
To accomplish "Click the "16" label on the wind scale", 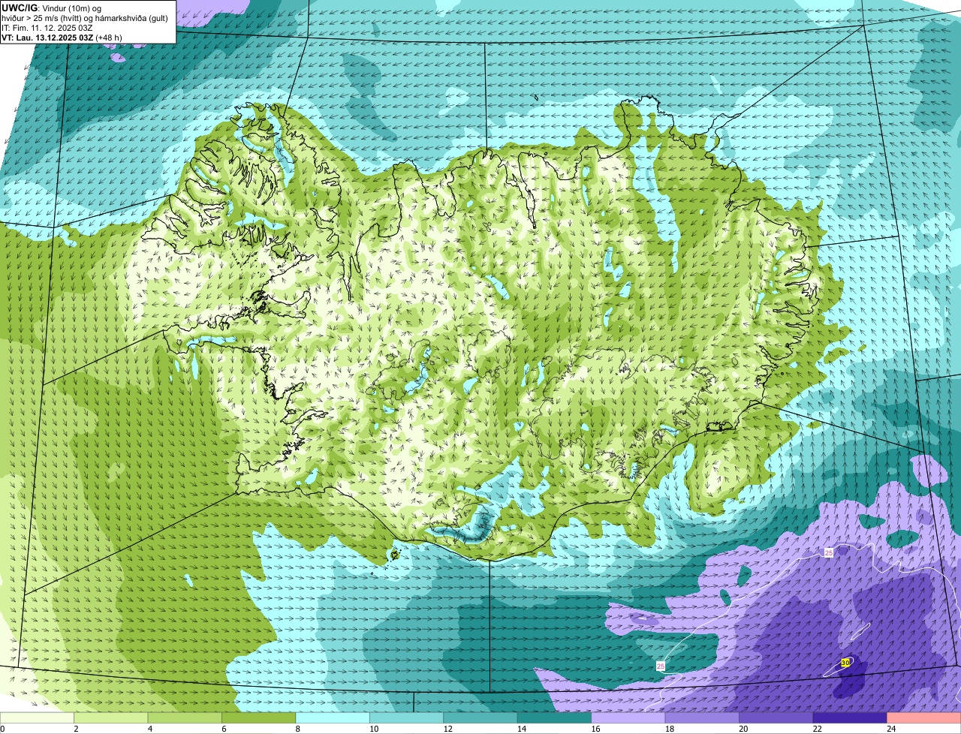I will click(x=595, y=729).
